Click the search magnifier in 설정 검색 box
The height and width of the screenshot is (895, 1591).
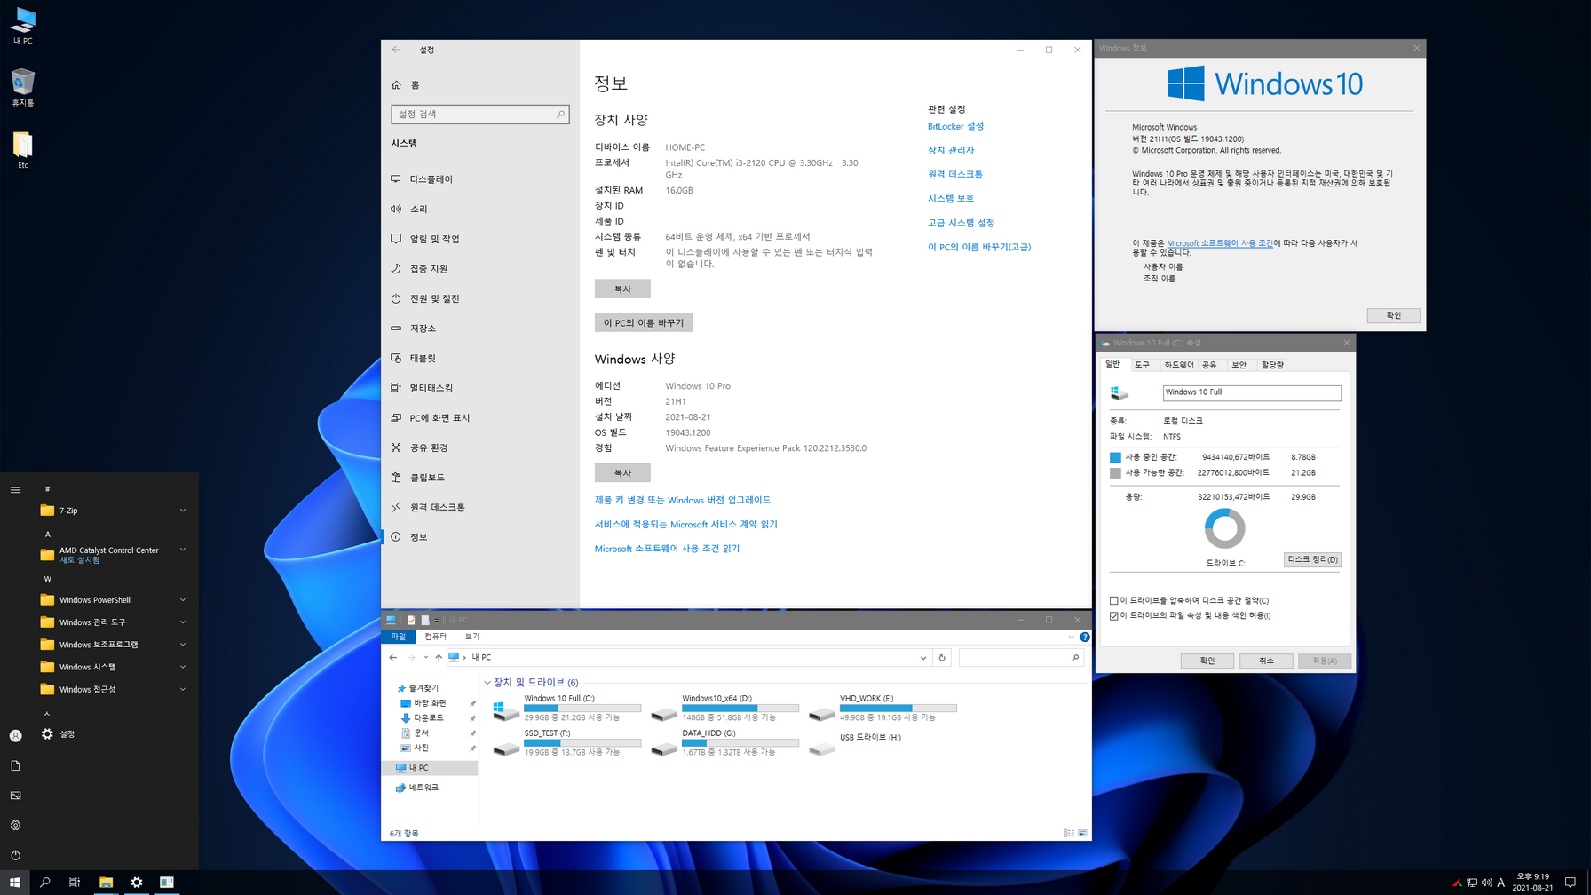560,115
